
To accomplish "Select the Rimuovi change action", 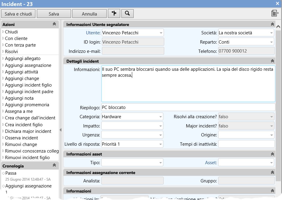I will point(21,144).
